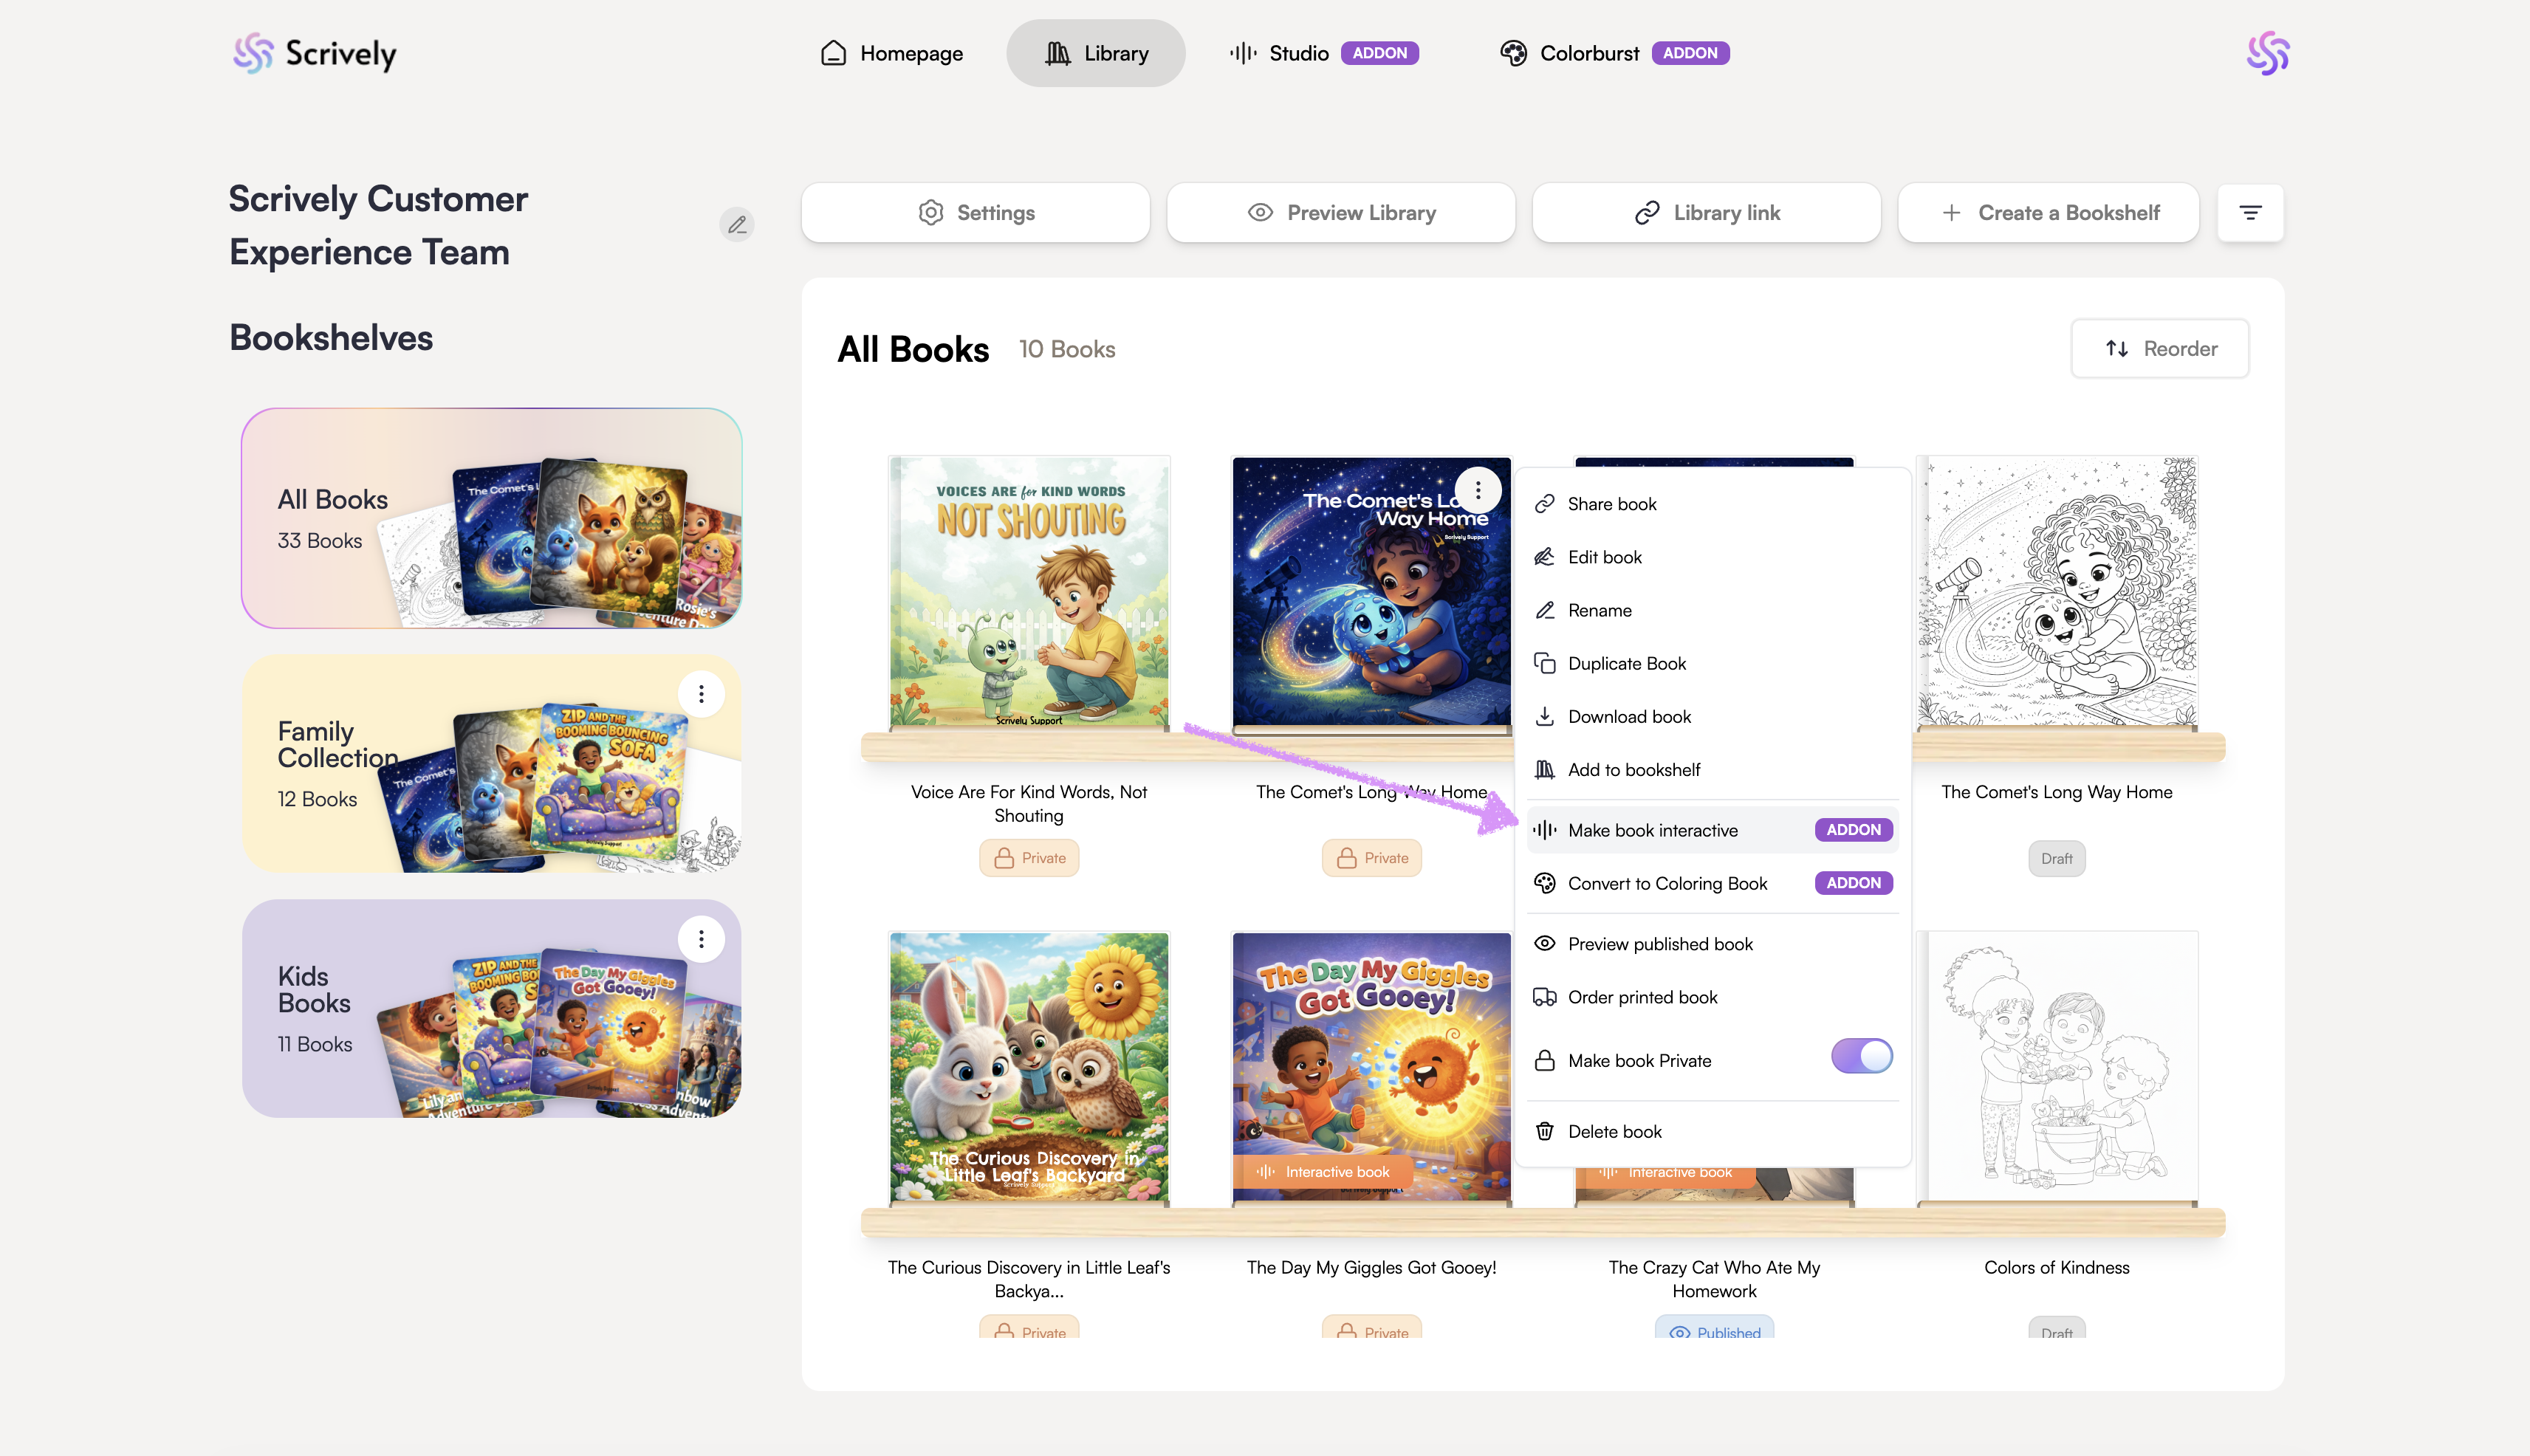Select Delete book trash option
Viewport: 2530px width, 1456px height.
(1613, 1131)
